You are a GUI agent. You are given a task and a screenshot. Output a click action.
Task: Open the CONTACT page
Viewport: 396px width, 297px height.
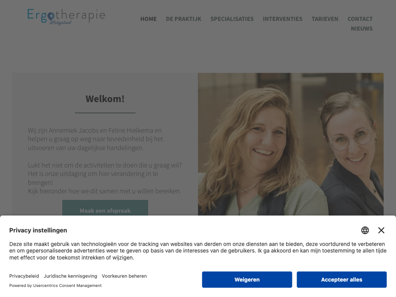(360, 19)
